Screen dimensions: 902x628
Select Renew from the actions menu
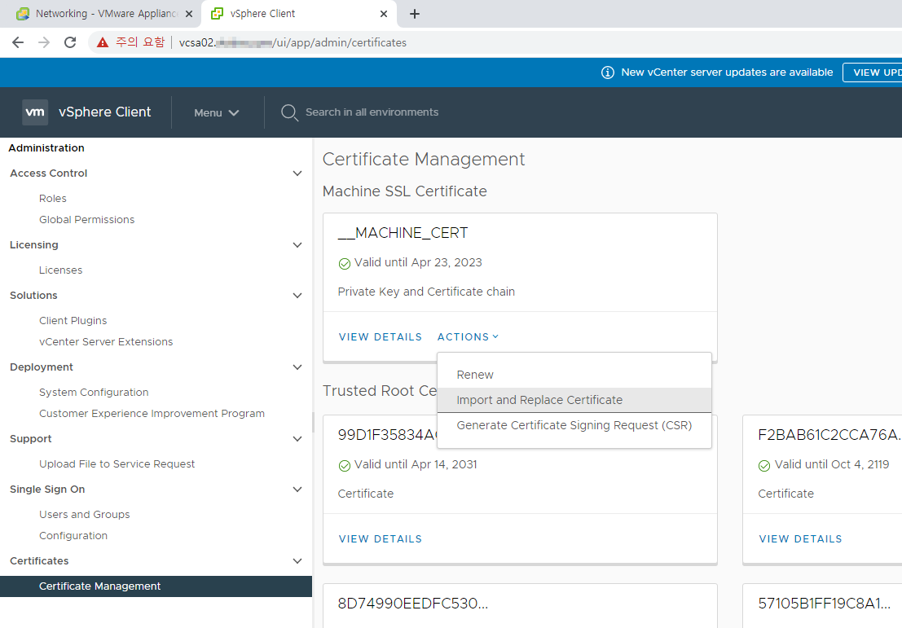pos(574,375)
